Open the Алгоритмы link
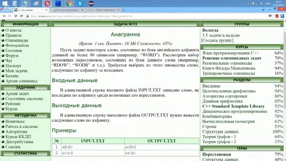This screenshot has width=286, height=161. 16,131
